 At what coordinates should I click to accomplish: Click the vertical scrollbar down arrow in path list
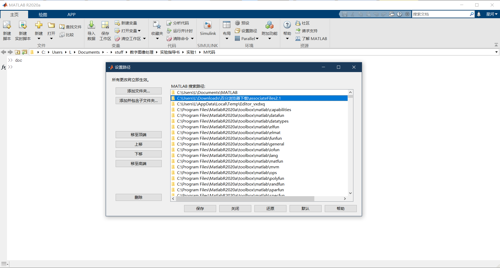coord(351,193)
